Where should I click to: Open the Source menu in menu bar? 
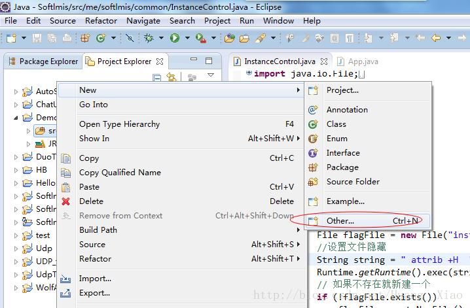click(63, 21)
